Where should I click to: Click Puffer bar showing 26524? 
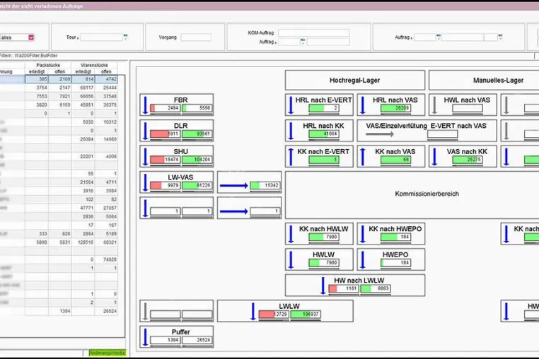coord(197,340)
